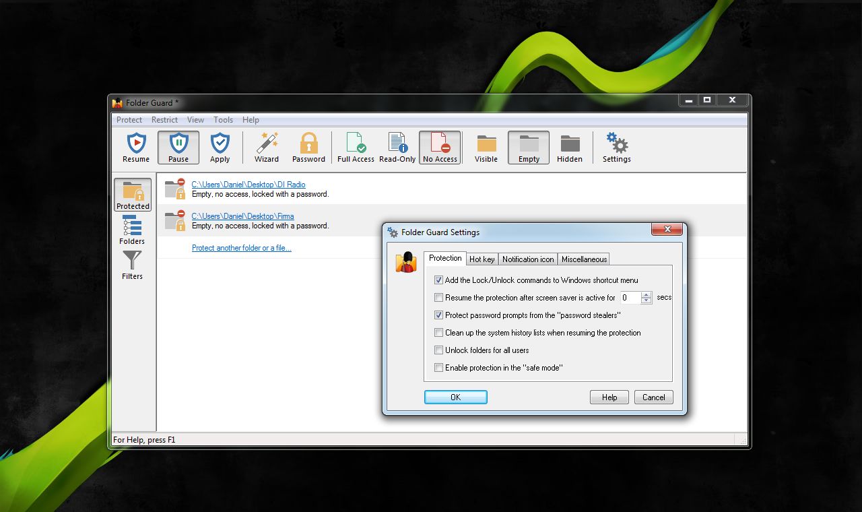Uncheck Add Lock/Unlock commands to shortcut menu
This screenshot has height=512, width=862.
(x=439, y=280)
